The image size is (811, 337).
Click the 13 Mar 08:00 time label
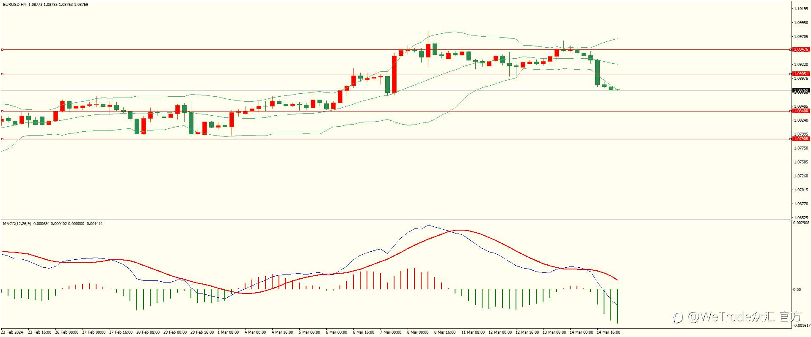pyautogui.click(x=554, y=332)
